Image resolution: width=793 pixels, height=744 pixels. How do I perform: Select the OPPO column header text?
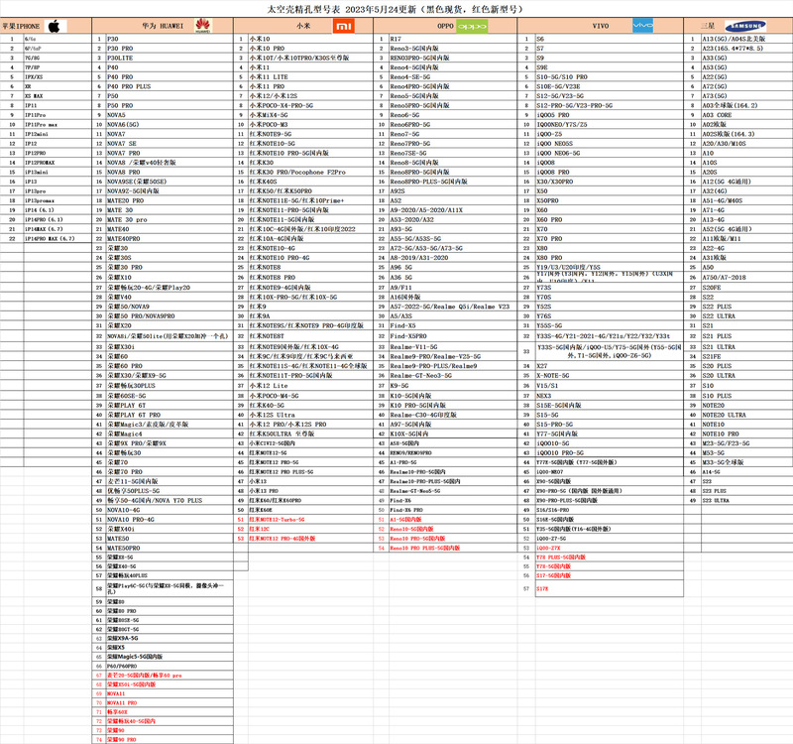click(445, 26)
